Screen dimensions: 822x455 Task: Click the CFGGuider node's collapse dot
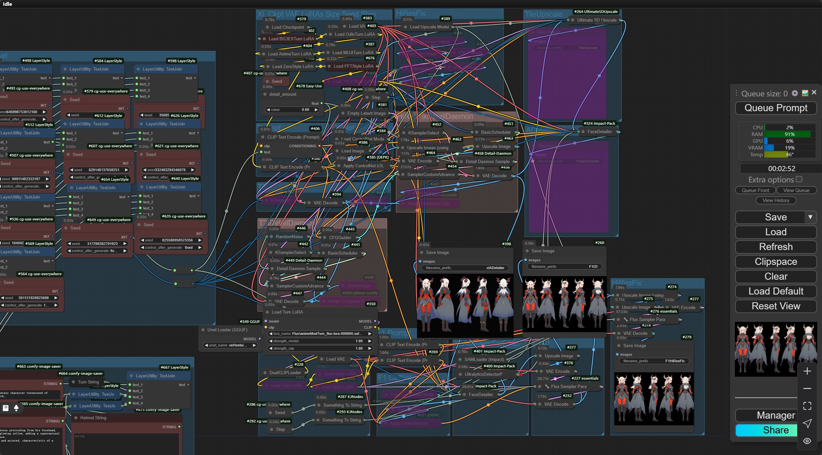324,238
